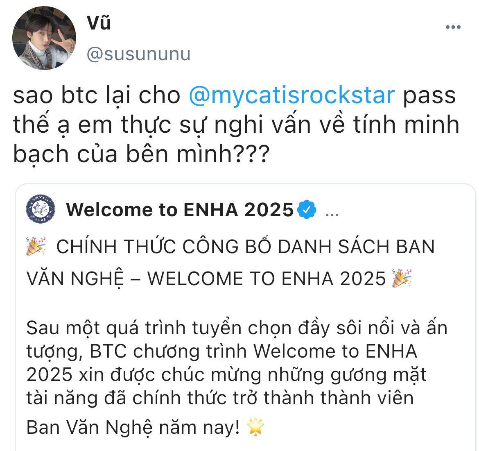Click the line VĂN NGHỆ – WELCOME TO ENHA 2025
The height and width of the screenshot is (451, 479).
click(206, 279)
